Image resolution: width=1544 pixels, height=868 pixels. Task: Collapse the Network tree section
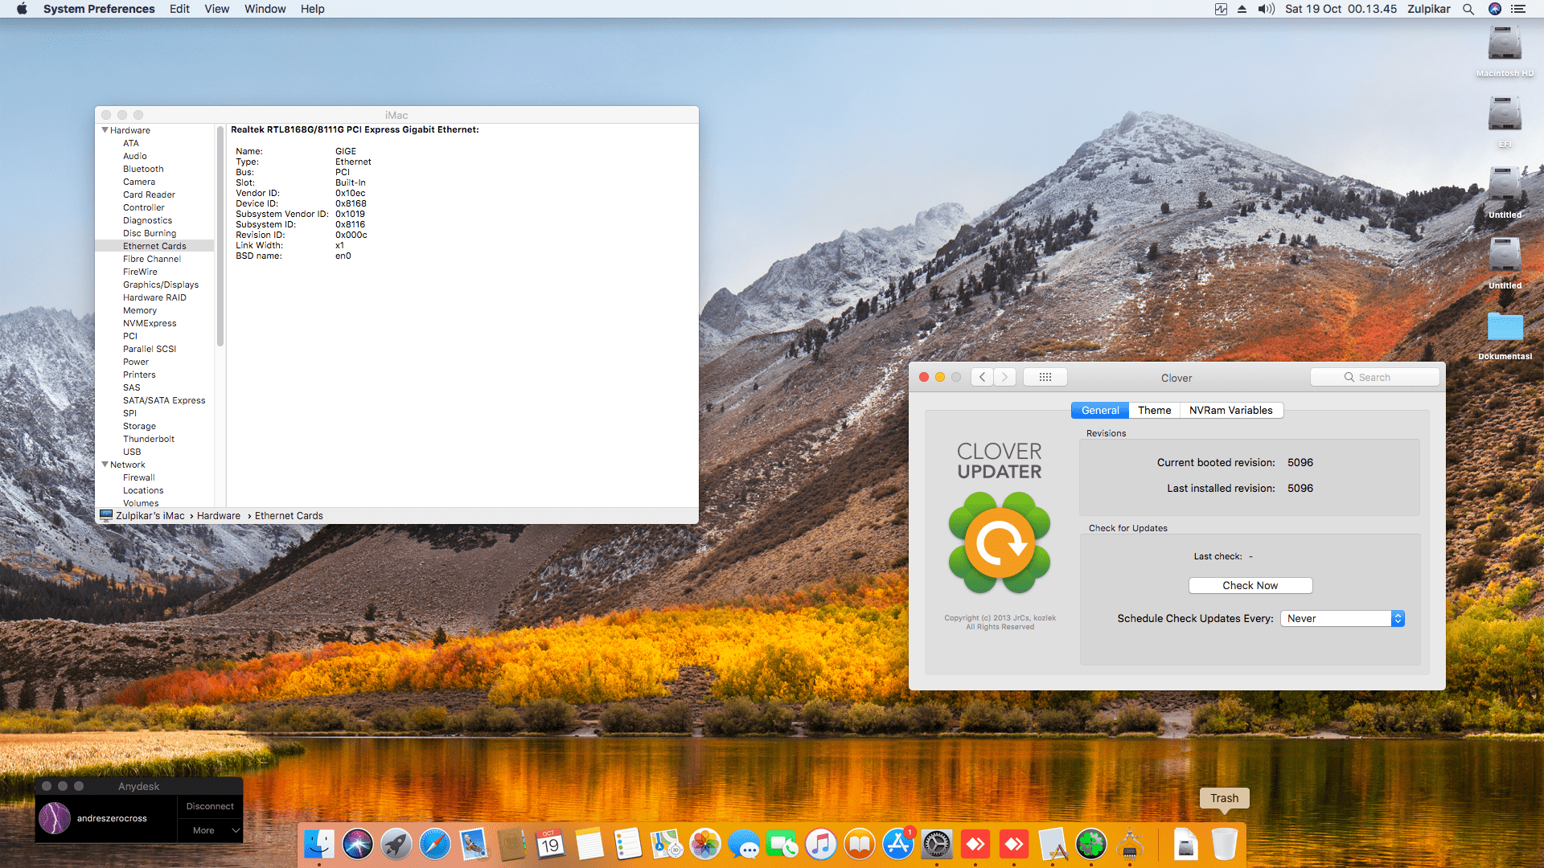105,465
